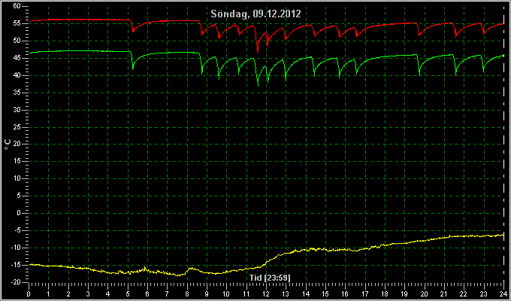
Task: Click the 21 hour mark on time axis
Action: tap(444, 293)
